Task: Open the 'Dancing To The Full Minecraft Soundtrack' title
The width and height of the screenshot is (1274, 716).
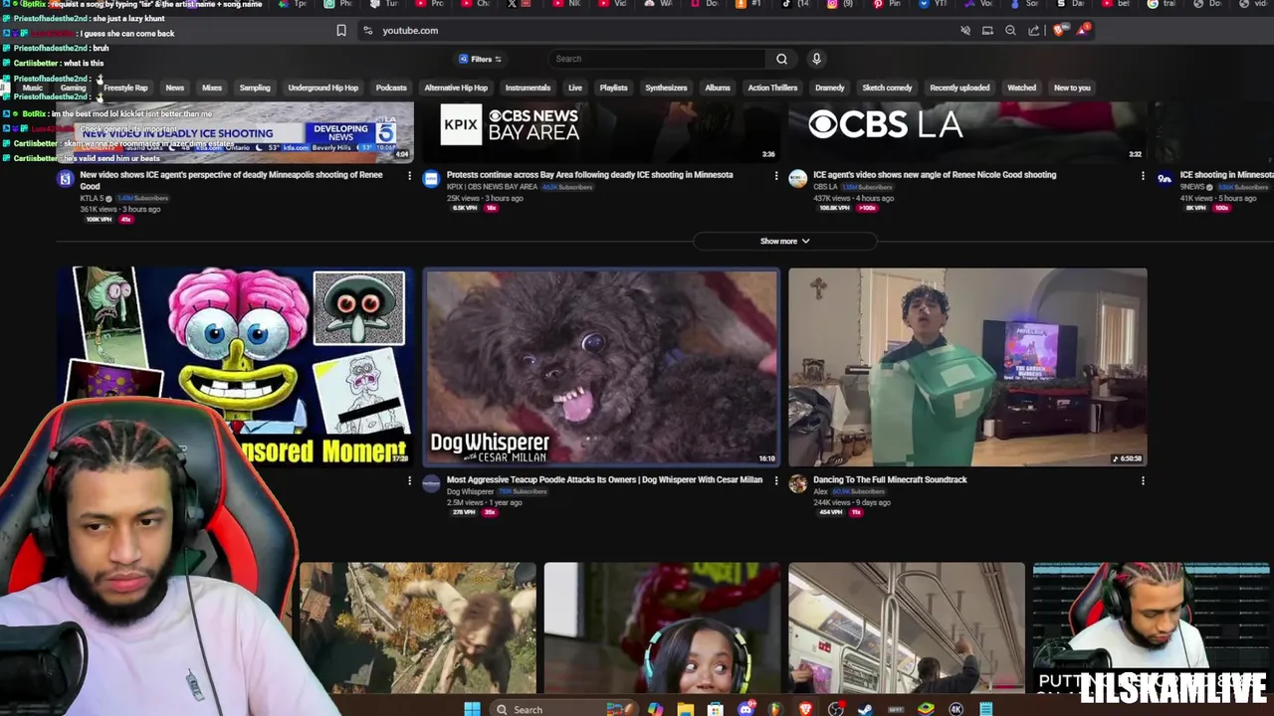Action: pos(890,480)
